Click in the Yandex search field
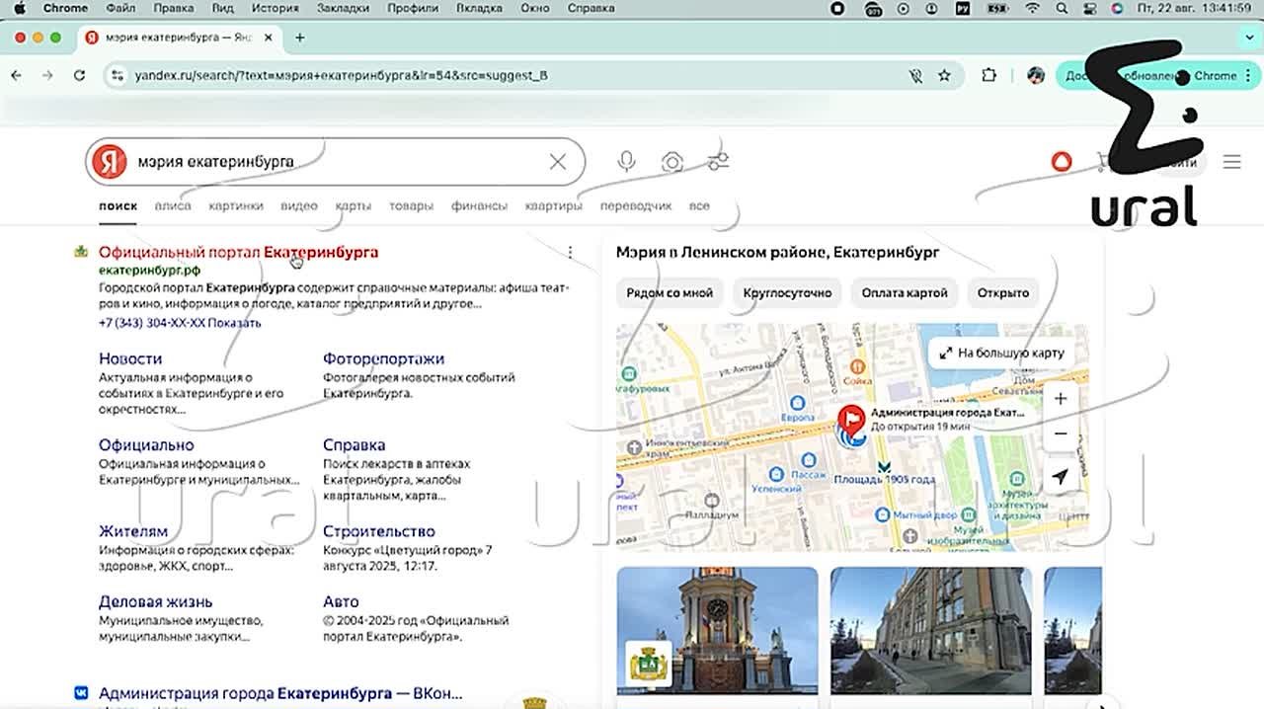 coord(336,162)
